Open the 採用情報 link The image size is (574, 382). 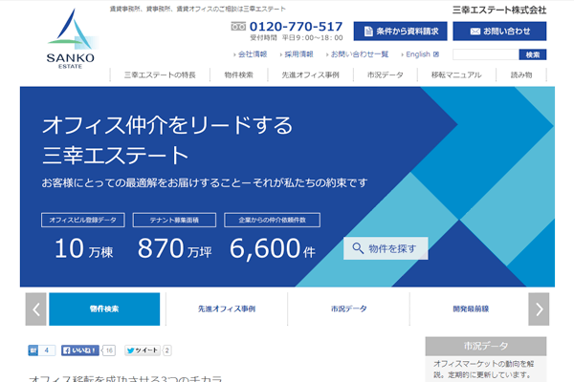tap(298, 54)
